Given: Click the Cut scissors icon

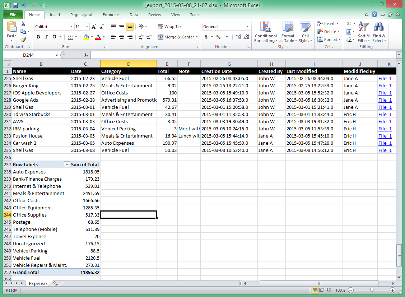Looking at the screenshot, I should (23, 24).
